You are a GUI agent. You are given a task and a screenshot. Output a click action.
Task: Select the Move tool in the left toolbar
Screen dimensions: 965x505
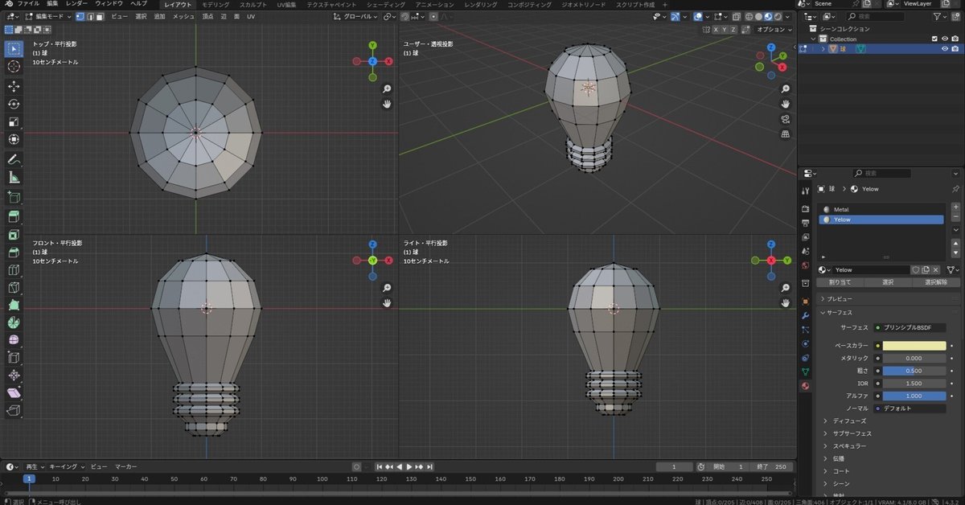[14, 85]
